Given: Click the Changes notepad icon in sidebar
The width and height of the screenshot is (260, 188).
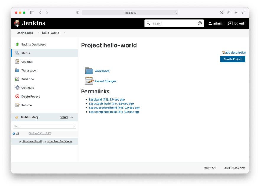Looking at the screenshot, I should [17, 61].
